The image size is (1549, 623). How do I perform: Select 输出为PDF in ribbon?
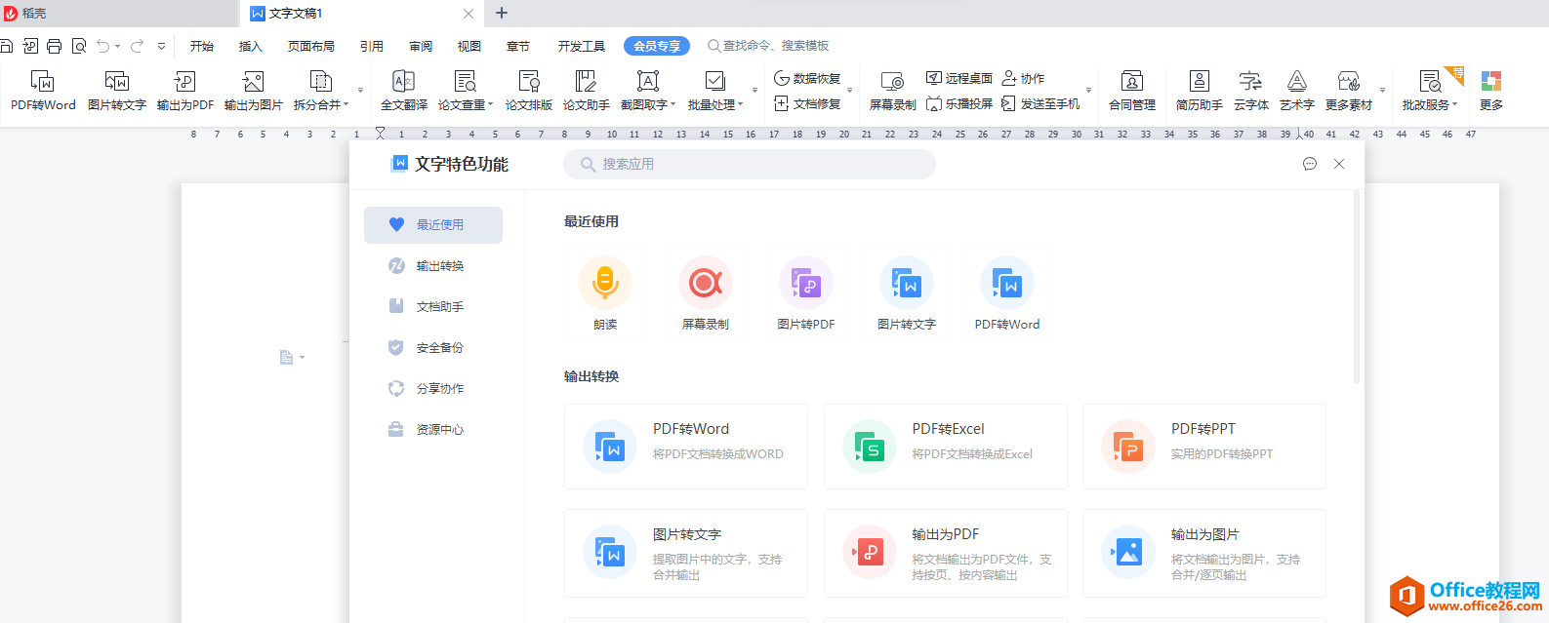click(185, 90)
